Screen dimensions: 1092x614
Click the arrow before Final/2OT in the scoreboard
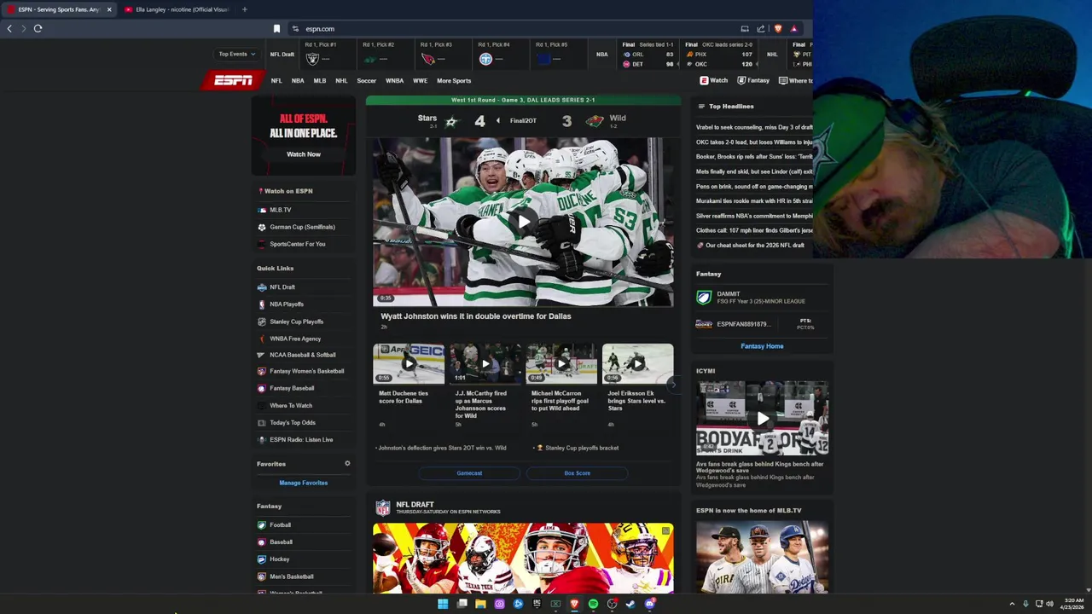[498, 121]
